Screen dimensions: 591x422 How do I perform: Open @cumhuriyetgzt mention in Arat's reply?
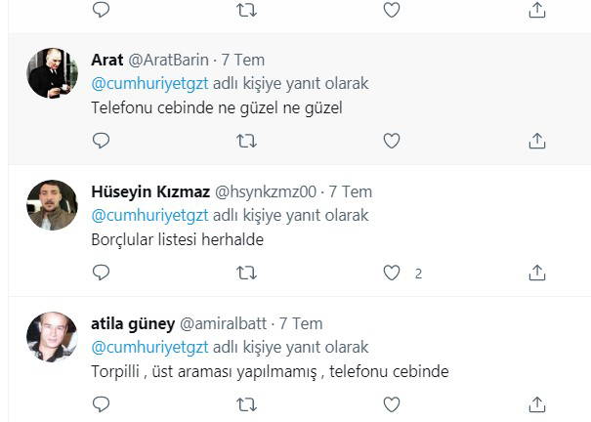click(149, 83)
